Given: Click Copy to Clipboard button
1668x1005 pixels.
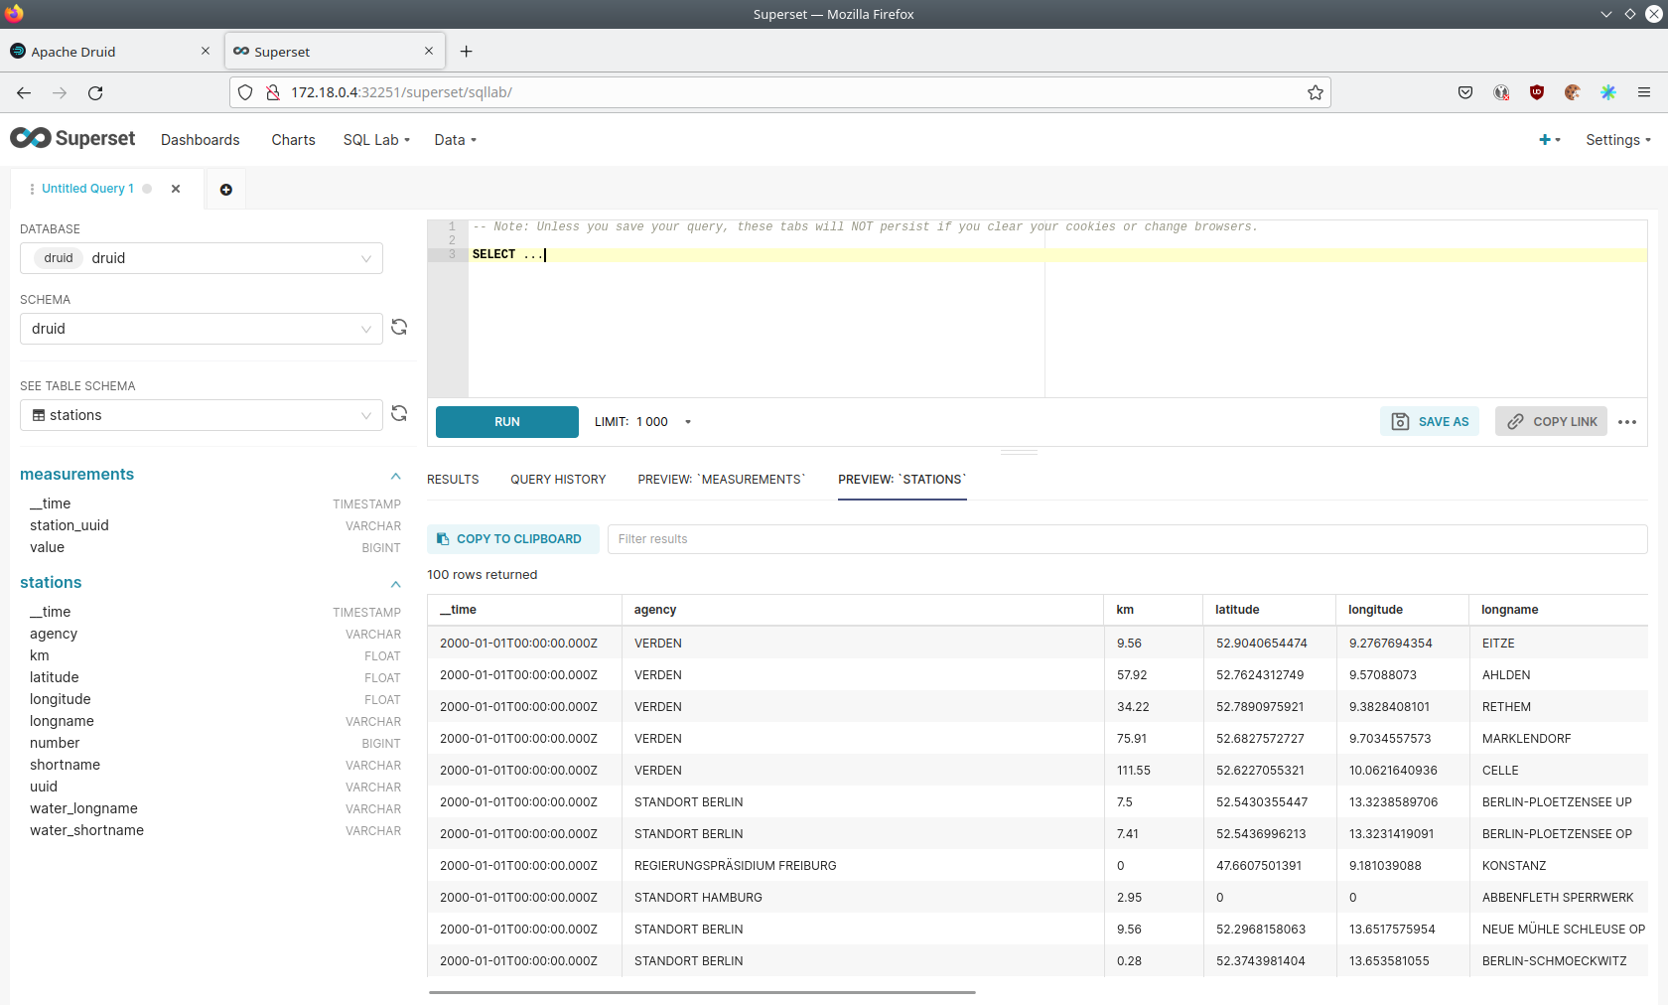Looking at the screenshot, I should point(512,539).
